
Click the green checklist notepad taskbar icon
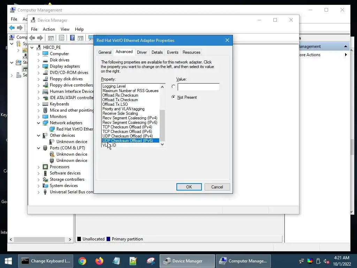(x=133, y=261)
